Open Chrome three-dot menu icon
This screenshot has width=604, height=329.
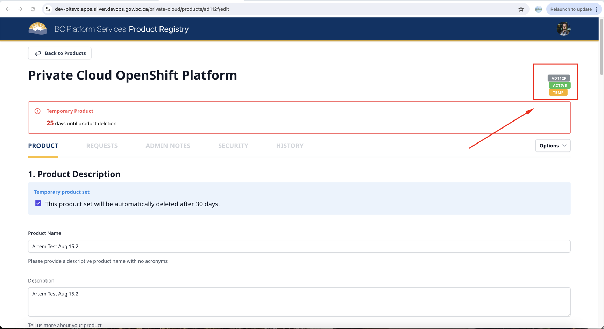click(x=596, y=9)
